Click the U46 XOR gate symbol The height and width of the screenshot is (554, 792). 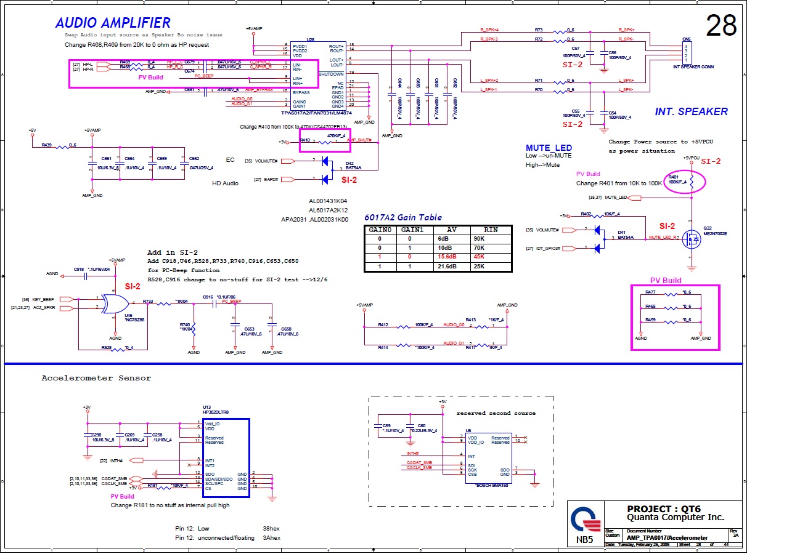click(115, 303)
